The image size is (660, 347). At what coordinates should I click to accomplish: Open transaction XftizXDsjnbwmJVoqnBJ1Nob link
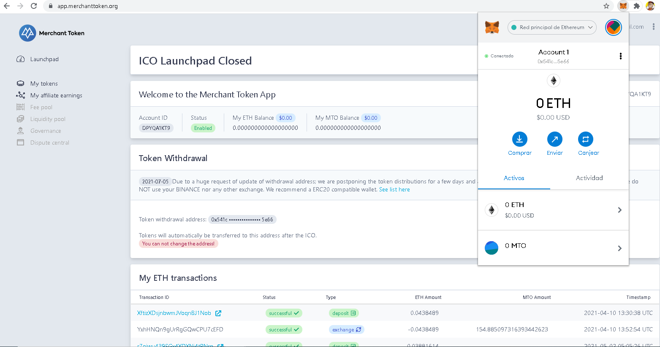[x=174, y=313]
